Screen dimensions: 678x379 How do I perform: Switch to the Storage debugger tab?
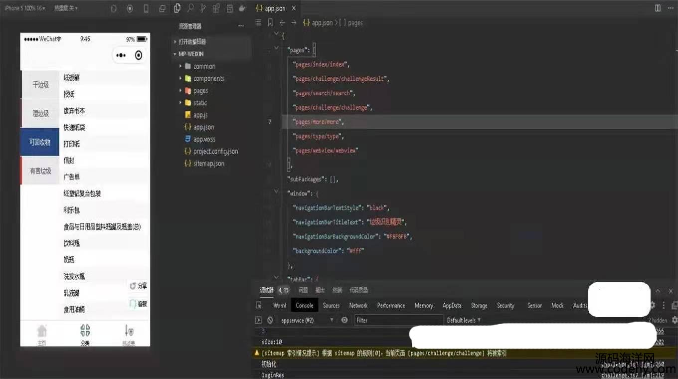479,305
